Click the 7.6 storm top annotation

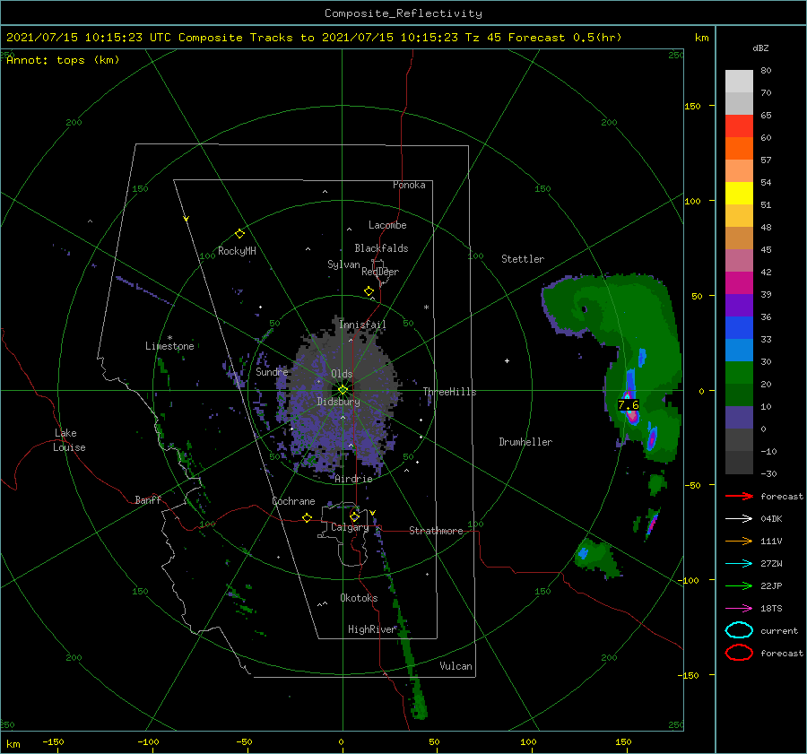(x=629, y=405)
